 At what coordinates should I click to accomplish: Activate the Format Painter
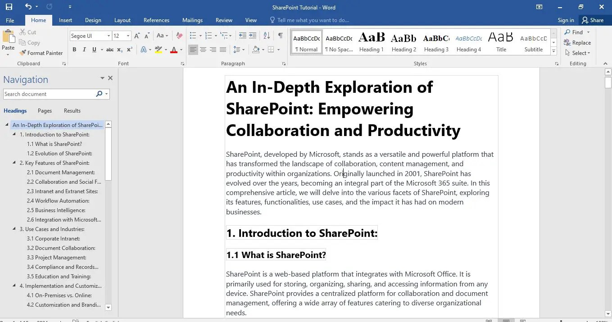point(41,53)
